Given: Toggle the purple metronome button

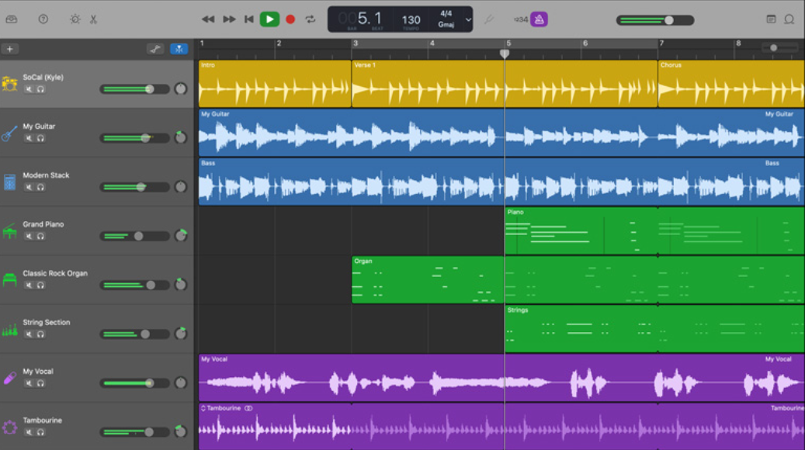Looking at the screenshot, I should coord(539,19).
